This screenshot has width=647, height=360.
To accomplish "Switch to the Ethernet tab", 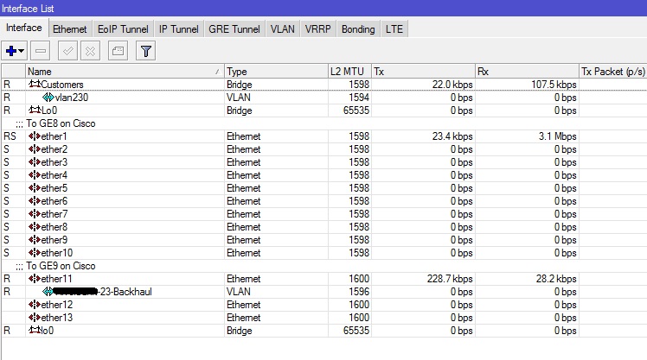I will coord(69,28).
